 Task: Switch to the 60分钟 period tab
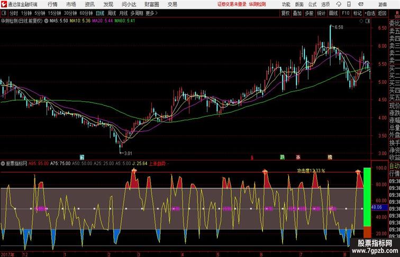click(86, 13)
